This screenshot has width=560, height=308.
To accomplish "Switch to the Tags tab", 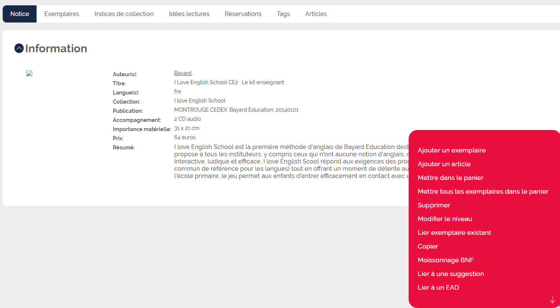I will [x=283, y=14].
